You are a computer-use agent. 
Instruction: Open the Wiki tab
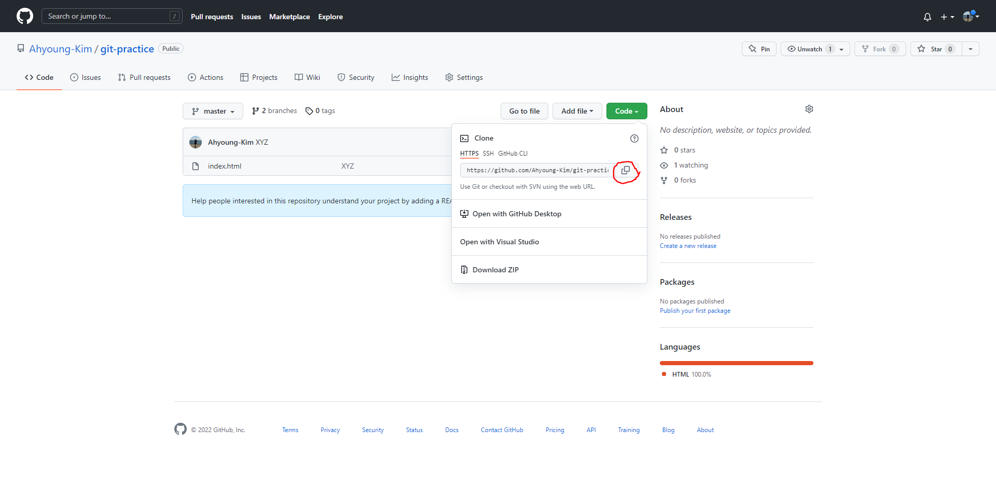(x=308, y=77)
